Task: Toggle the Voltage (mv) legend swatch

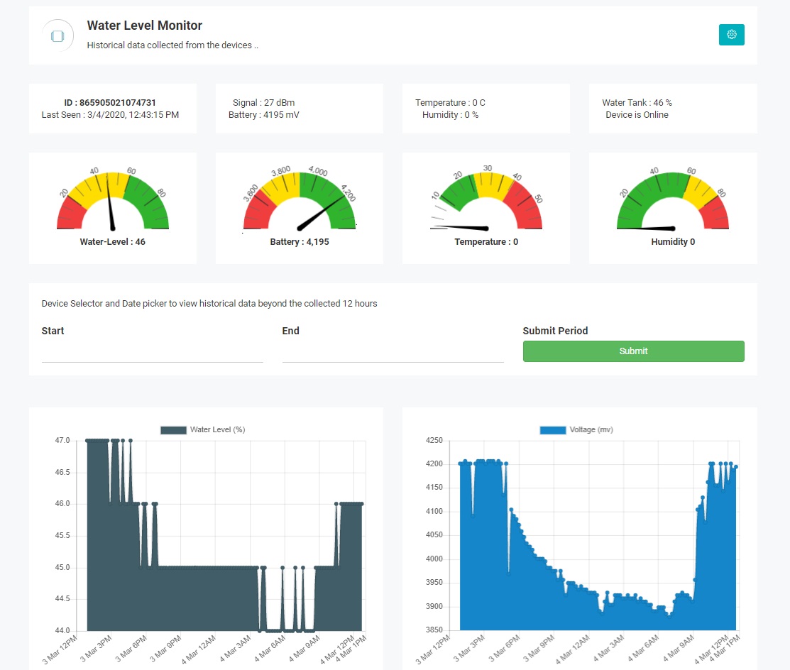Action: tap(553, 430)
